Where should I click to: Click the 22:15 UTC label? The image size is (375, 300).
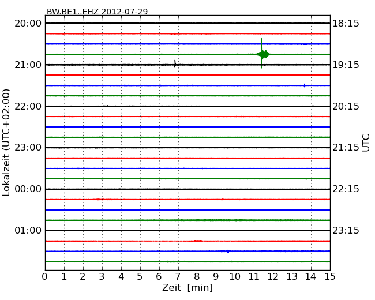(346, 189)
